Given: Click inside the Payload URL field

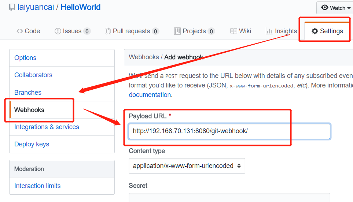Looking at the screenshot, I should [229, 131].
